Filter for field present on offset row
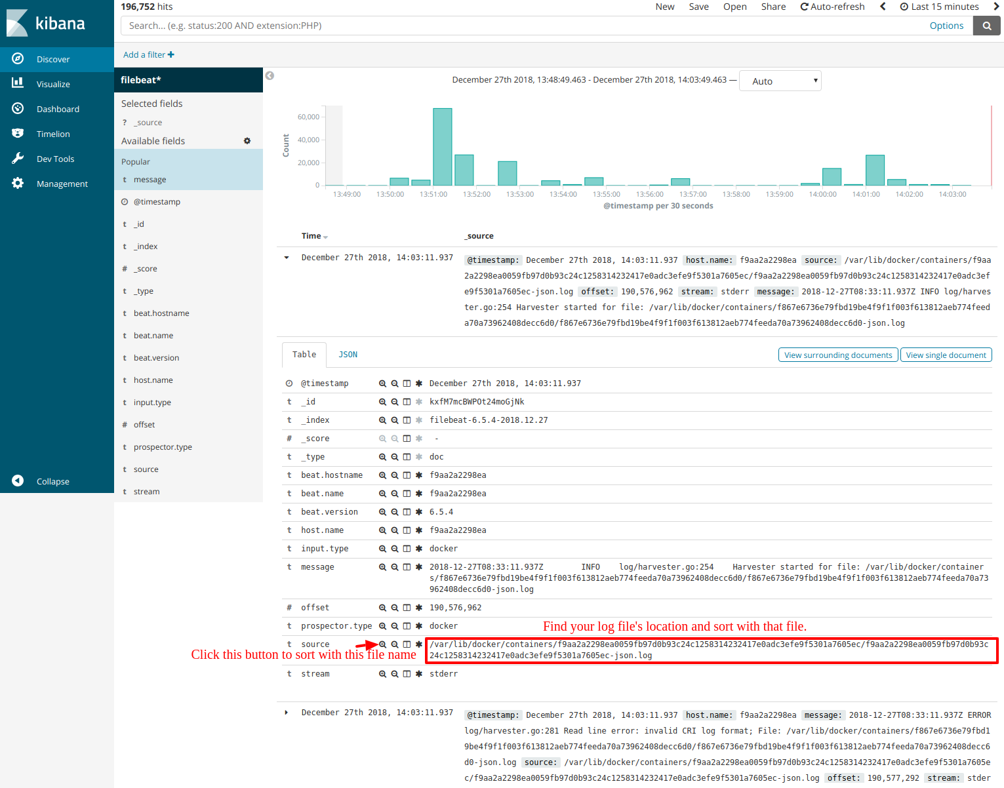The width and height of the screenshot is (1004, 788). pos(419,608)
